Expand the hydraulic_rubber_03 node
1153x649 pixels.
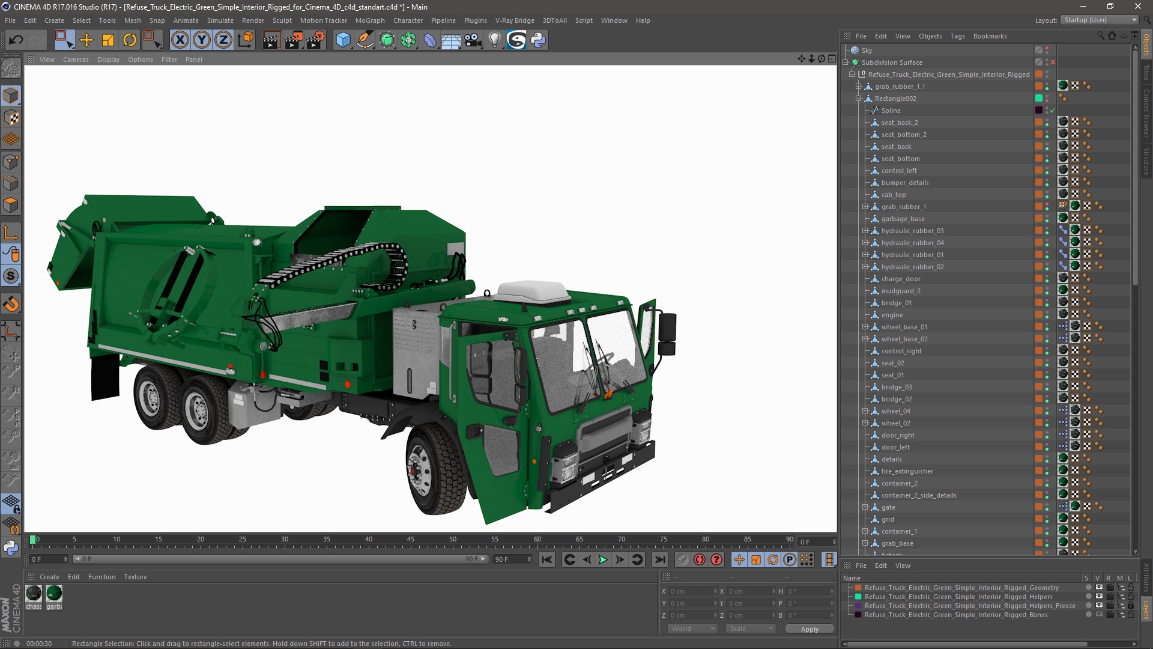click(865, 231)
